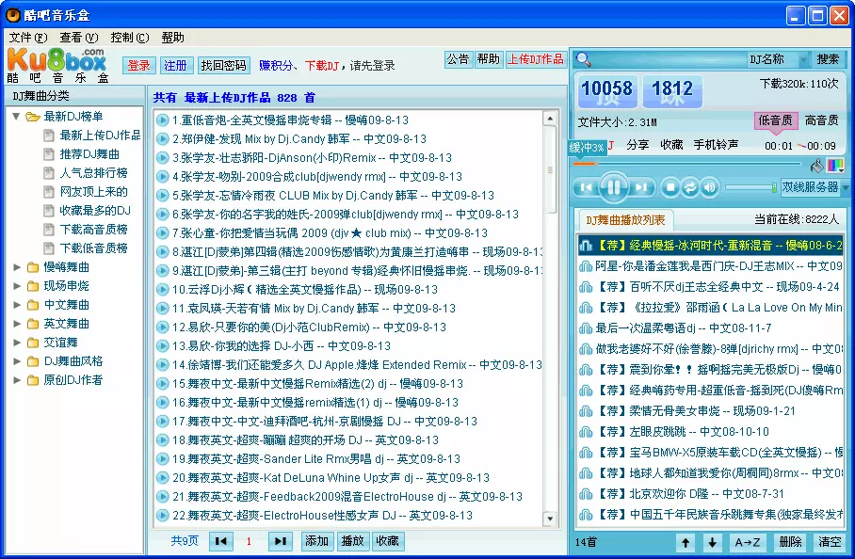Viewport: 855px width, 559px height.
Task: Click 分享 share link
Action: click(637, 144)
